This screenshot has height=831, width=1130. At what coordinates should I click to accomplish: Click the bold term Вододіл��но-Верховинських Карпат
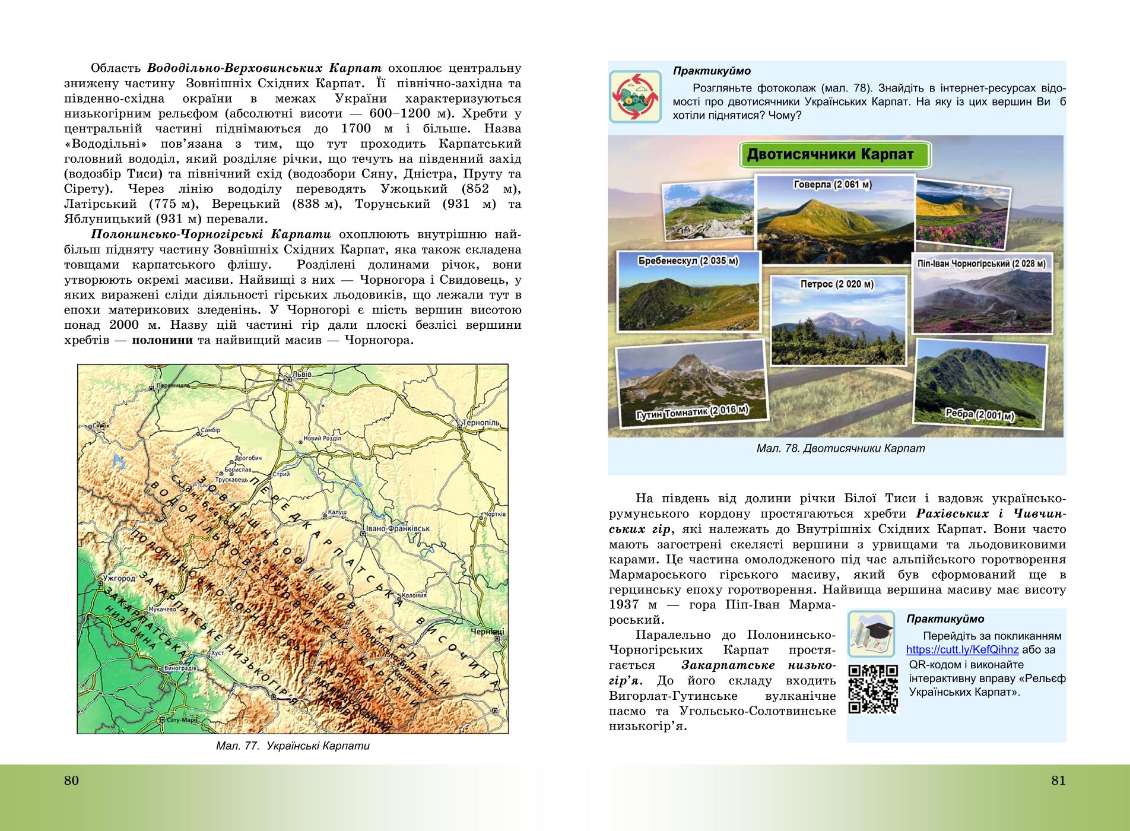pos(264,68)
